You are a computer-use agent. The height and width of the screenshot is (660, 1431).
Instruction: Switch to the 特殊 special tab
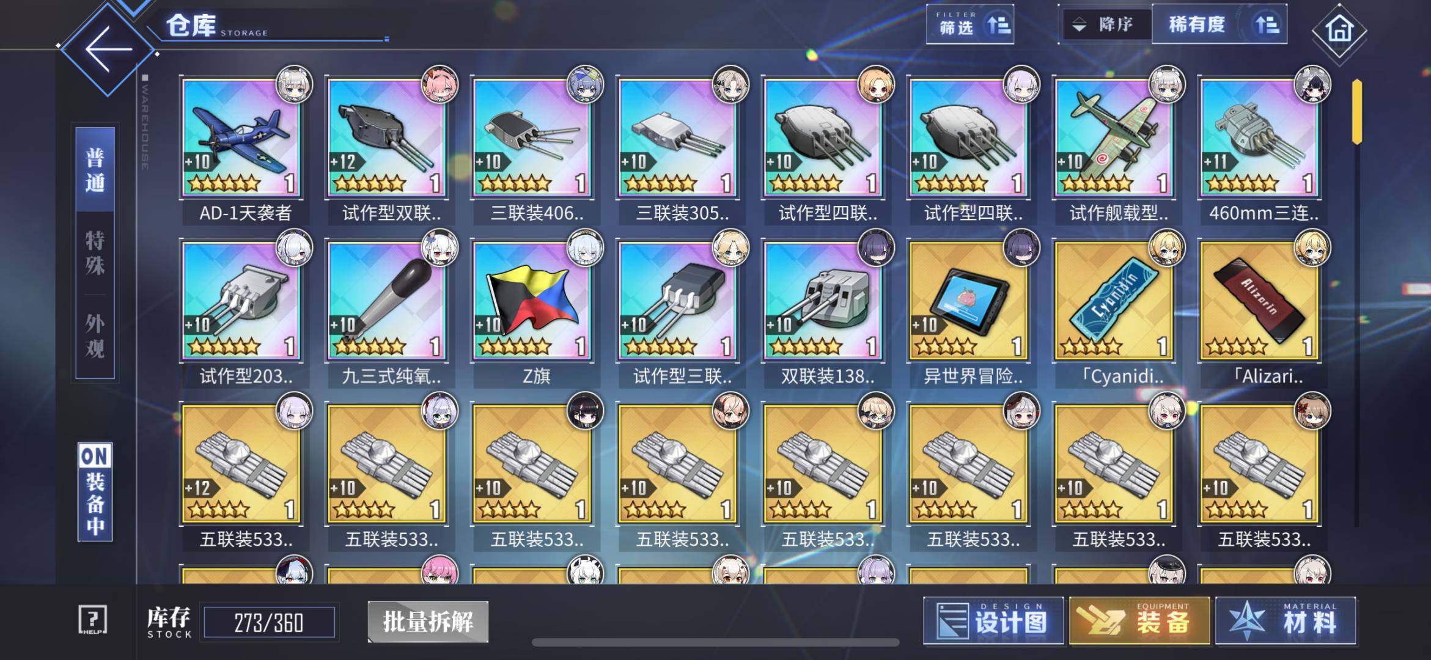coord(95,253)
